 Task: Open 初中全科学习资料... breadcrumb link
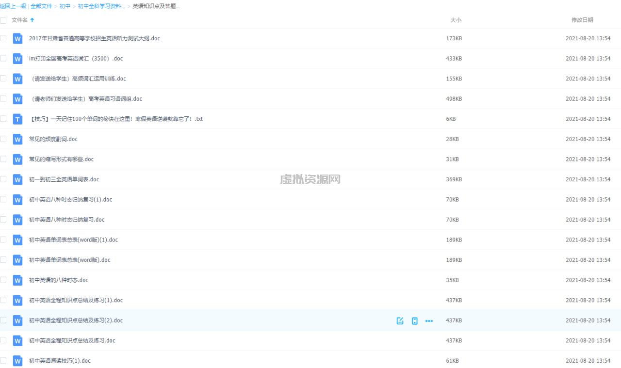coord(101,6)
